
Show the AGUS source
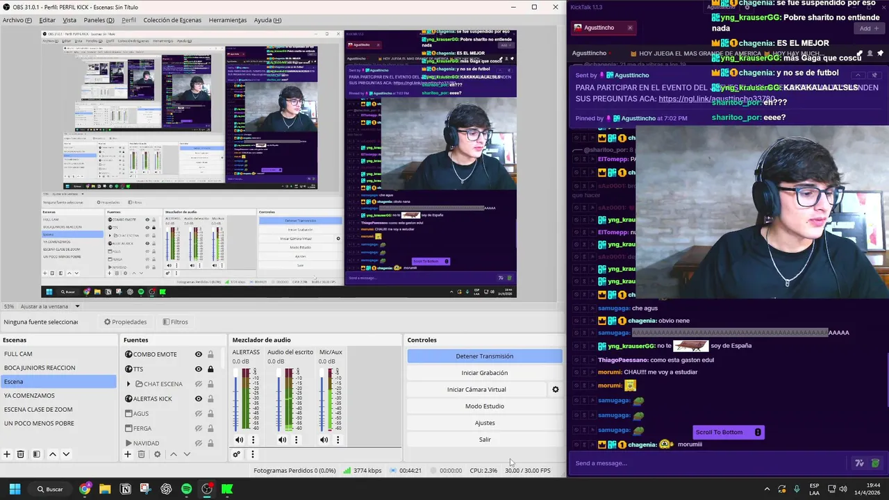[x=199, y=413]
